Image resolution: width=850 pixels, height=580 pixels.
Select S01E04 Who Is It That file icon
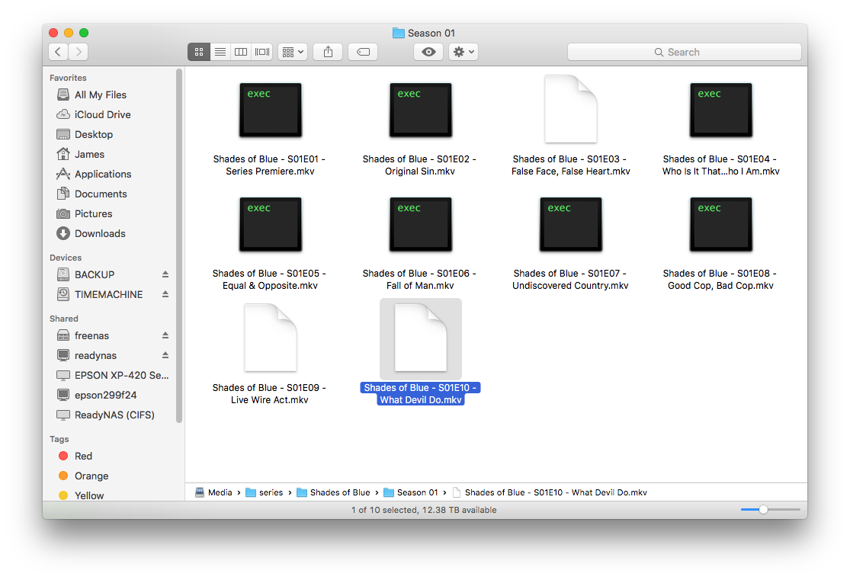point(721,110)
